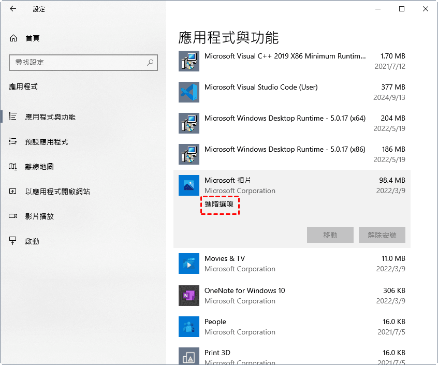
Task: Click the Print 3D app icon
Action: (189, 356)
